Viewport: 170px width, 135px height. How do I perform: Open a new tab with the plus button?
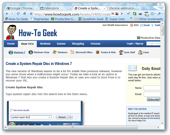[x=144, y=8]
